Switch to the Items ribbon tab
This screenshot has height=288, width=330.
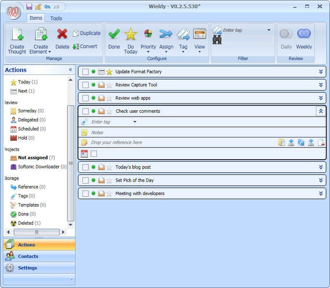tap(36, 18)
